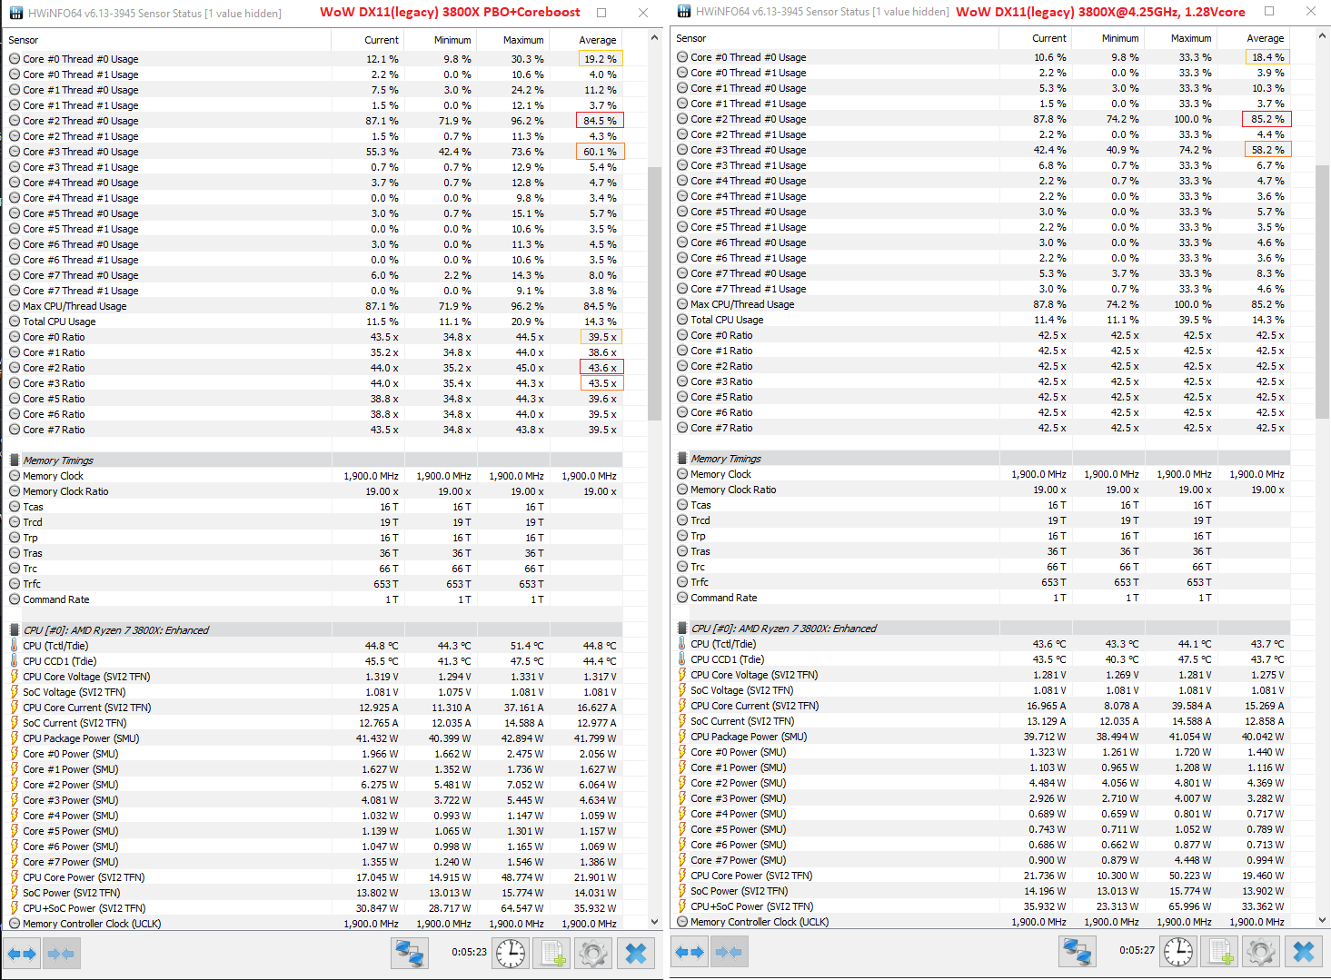Open sensor settings gear in right window
Image resolution: width=1331 pixels, height=980 pixels.
pyautogui.click(x=1262, y=952)
